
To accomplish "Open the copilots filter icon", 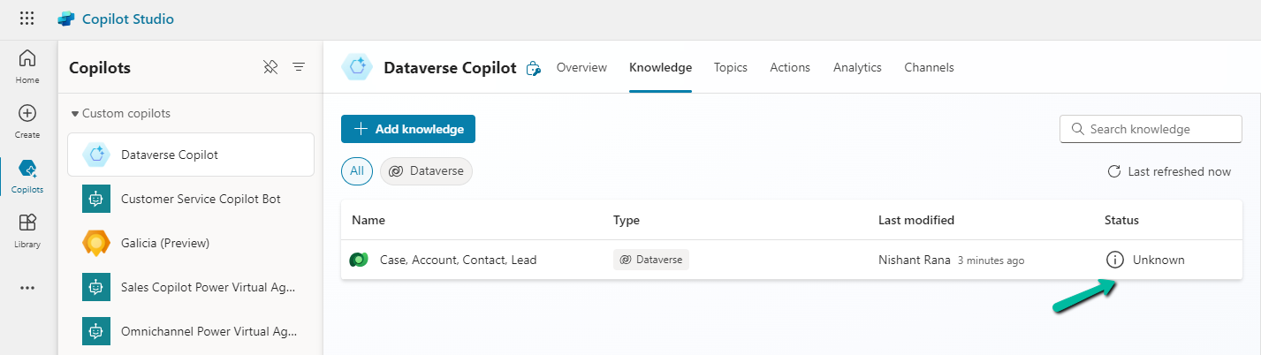I will [x=299, y=67].
